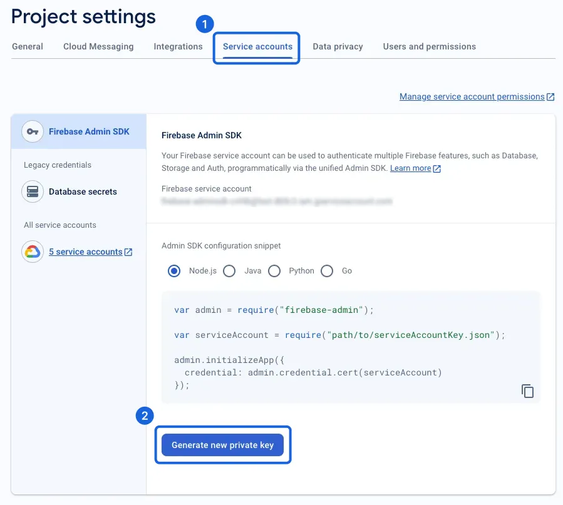Click the key icon for Firebase Admin SDK
This screenshot has height=505, width=563.
(x=33, y=131)
